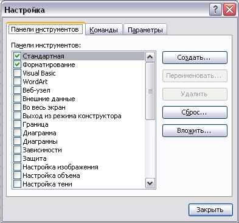Click the Закрыть button
This screenshot has height=223, width=239.
210,210
